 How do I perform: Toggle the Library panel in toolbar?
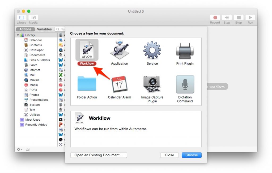point(22,18)
